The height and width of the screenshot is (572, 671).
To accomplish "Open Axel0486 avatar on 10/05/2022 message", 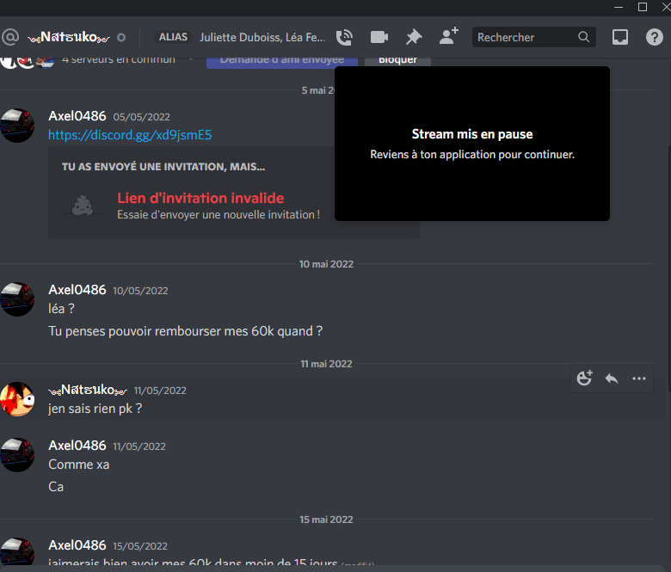I will click(x=17, y=299).
